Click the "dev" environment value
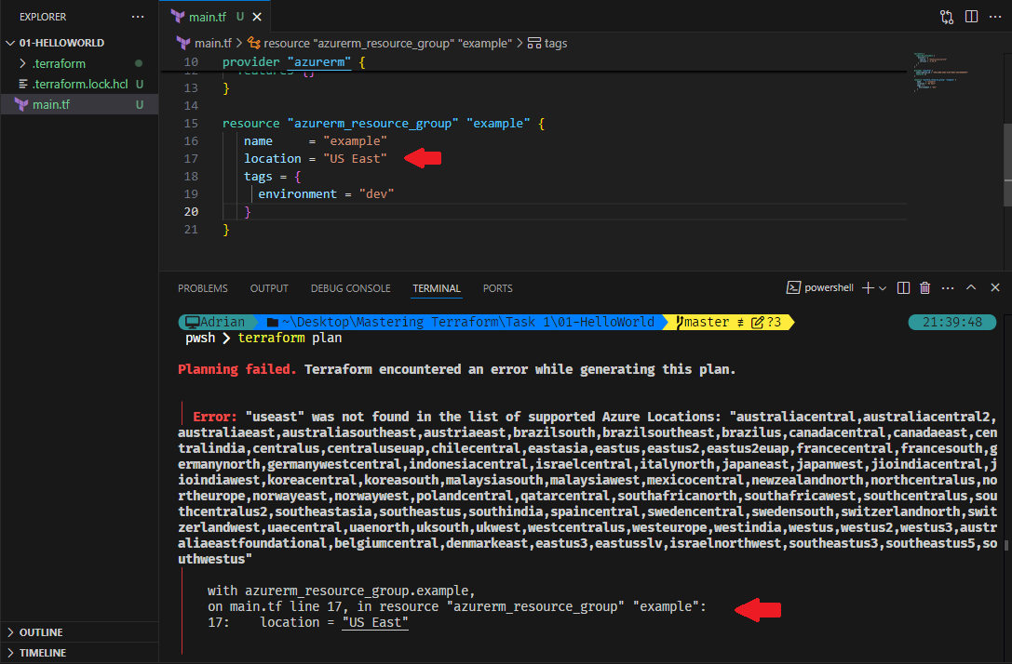The height and width of the screenshot is (664, 1012). click(376, 194)
